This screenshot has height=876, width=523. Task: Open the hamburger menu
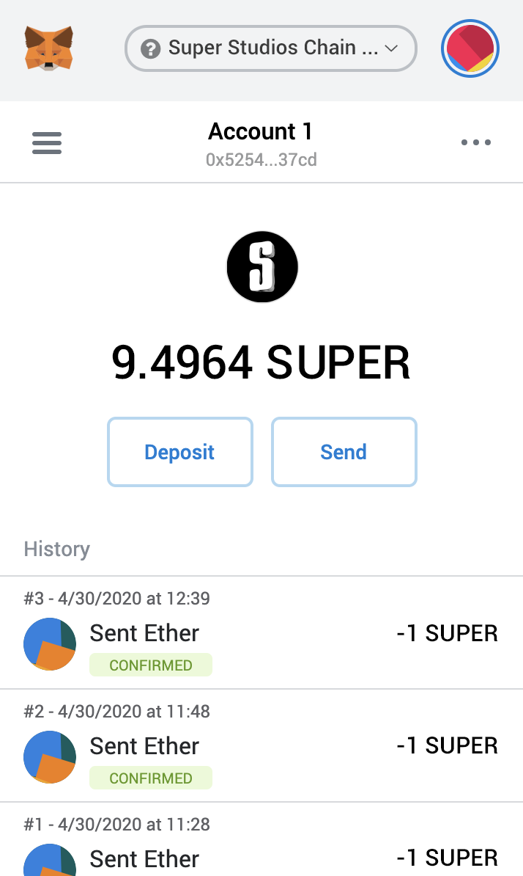pyautogui.click(x=47, y=142)
